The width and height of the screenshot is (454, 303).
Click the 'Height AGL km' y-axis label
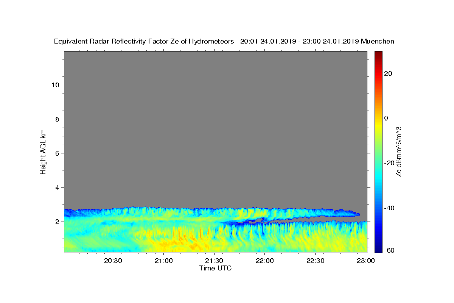44,151
